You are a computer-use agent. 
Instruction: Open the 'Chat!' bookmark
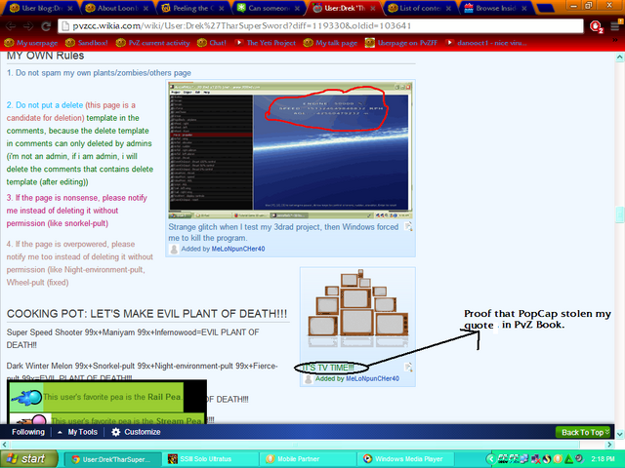pos(212,43)
